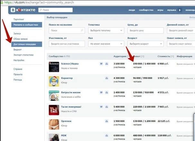
Task: Open the statistics chart icon for Характер
Action: (x=107, y=78)
